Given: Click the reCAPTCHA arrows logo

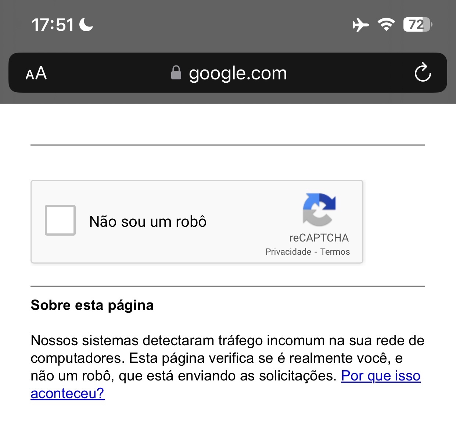Looking at the screenshot, I should tap(319, 210).
